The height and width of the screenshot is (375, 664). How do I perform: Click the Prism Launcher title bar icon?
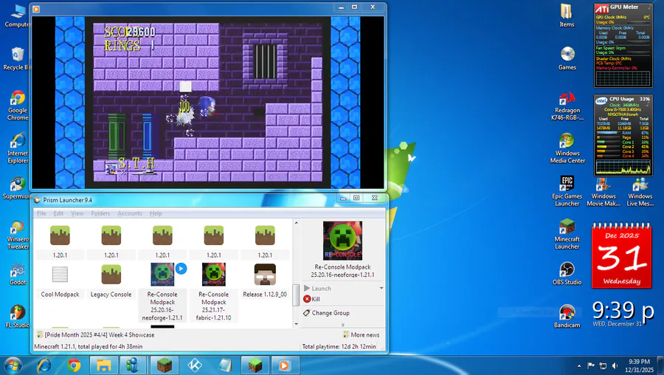pyautogui.click(x=38, y=200)
